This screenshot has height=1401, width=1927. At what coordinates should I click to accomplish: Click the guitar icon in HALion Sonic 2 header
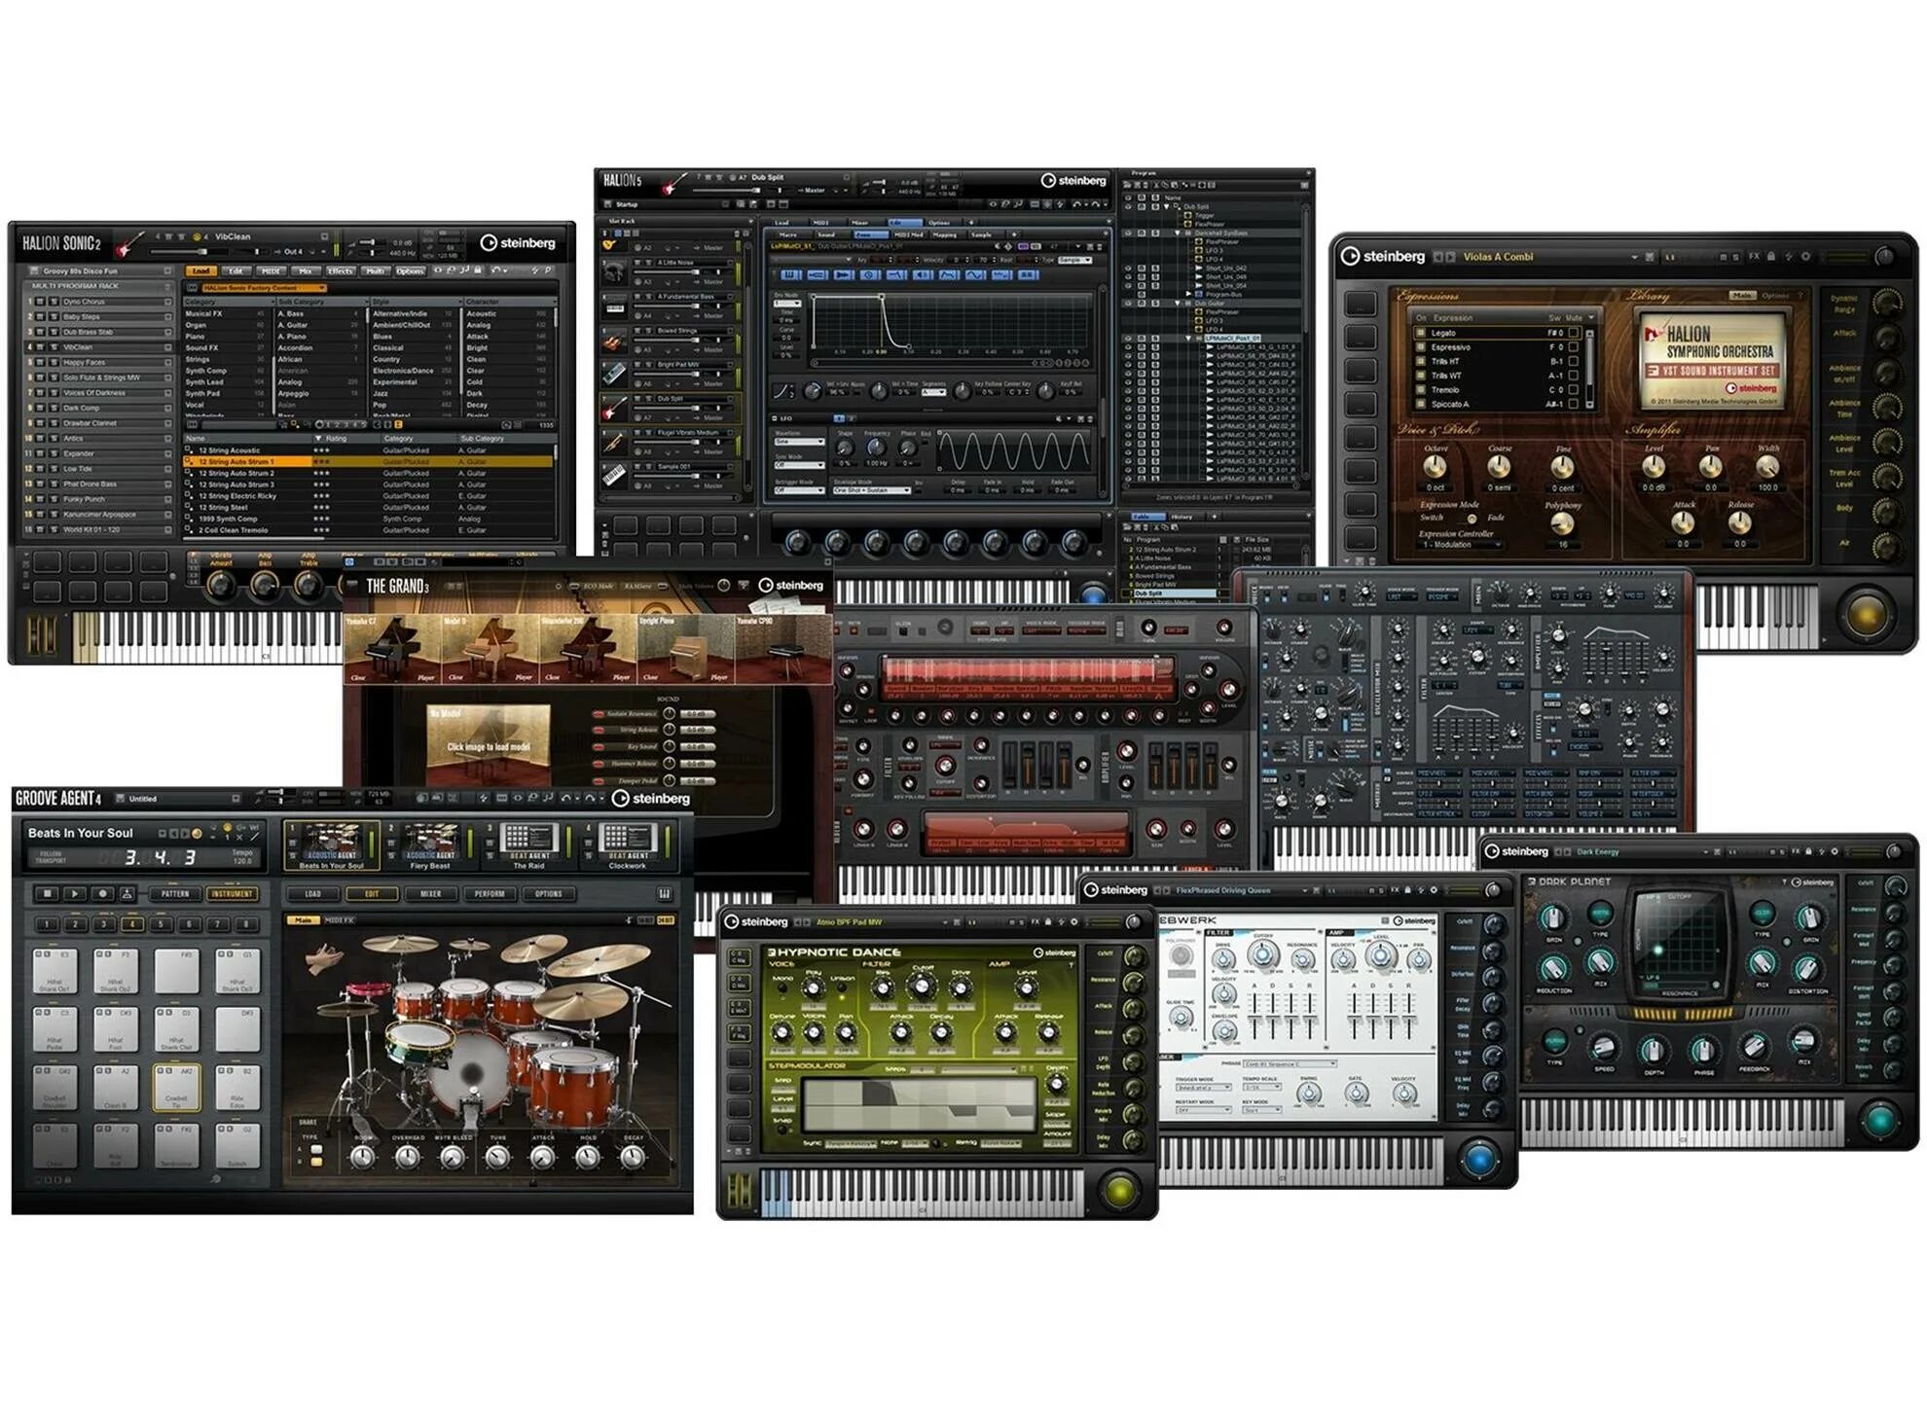click(128, 245)
